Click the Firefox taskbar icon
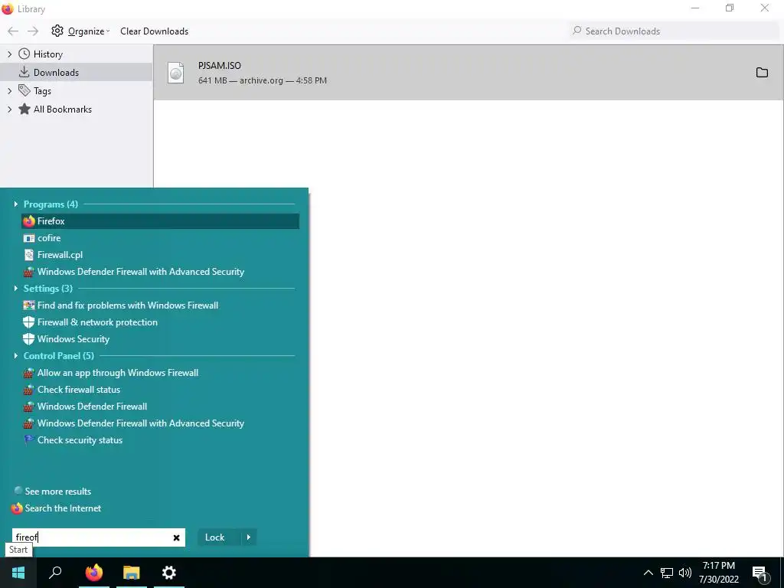 coord(94,573)
